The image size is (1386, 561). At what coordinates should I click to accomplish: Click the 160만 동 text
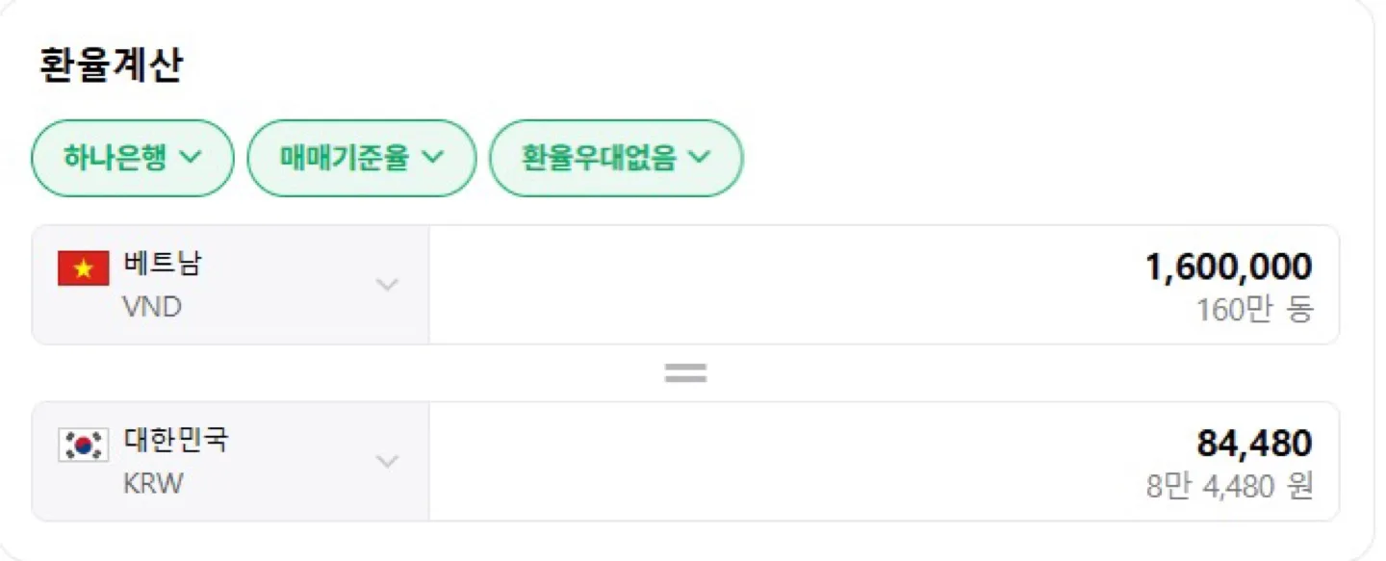(x=1254, y=310)
